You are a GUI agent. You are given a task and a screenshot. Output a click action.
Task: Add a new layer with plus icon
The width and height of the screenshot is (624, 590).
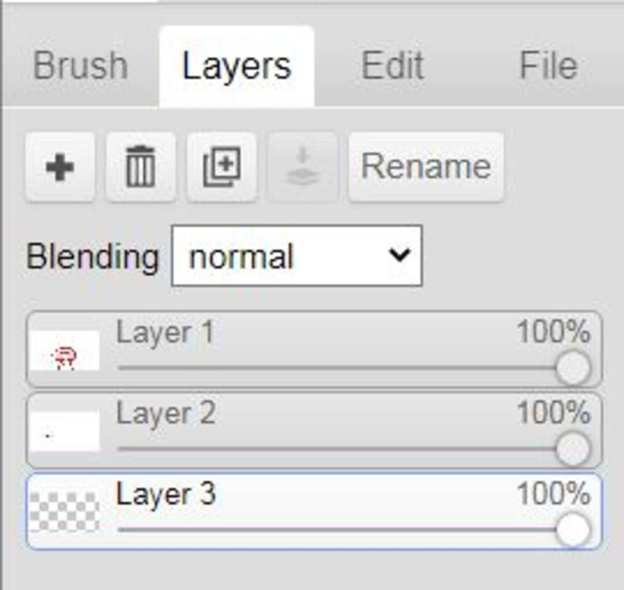coord(60,167)
